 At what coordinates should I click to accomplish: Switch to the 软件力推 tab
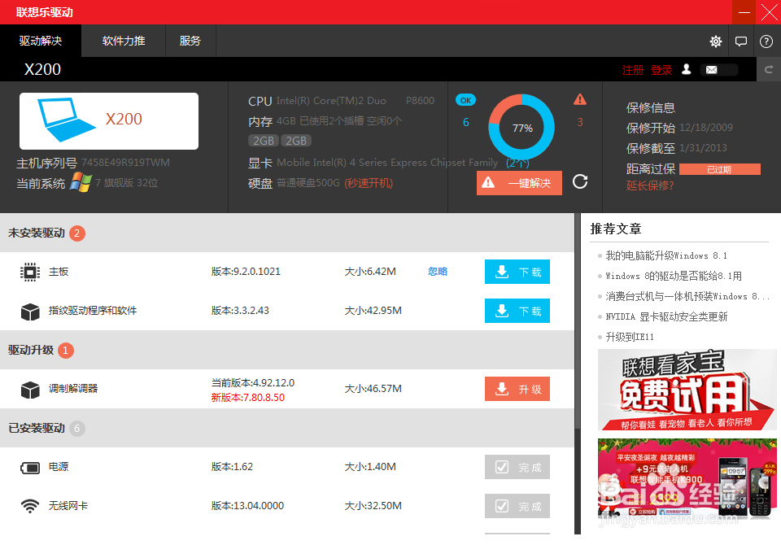[x=123, y=41]
